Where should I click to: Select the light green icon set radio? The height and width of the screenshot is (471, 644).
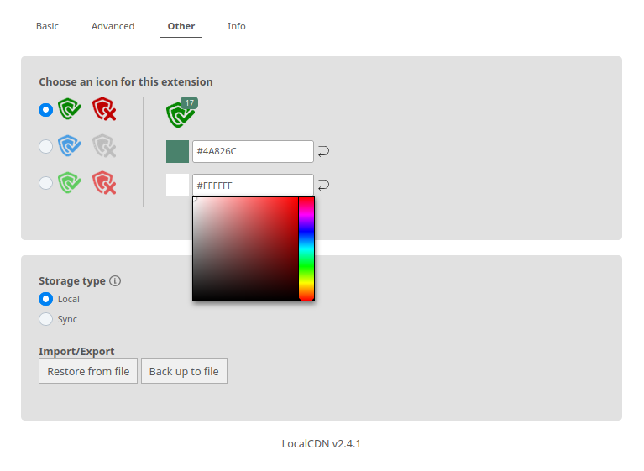tap(45, 183)
